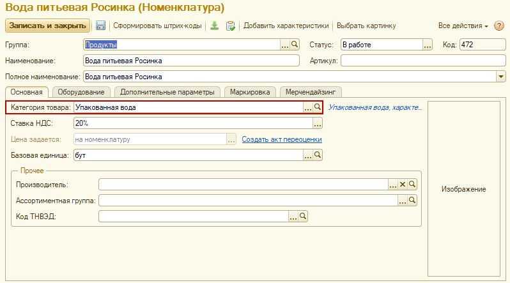Open the Создать акт переоценки link

282,139
